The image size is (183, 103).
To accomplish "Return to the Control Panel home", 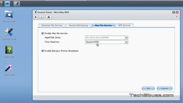I will click(49, 17).
